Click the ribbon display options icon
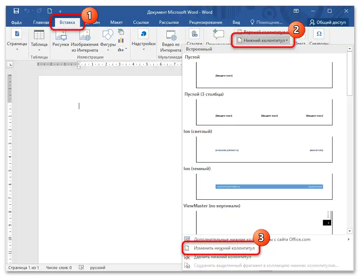 296,11
